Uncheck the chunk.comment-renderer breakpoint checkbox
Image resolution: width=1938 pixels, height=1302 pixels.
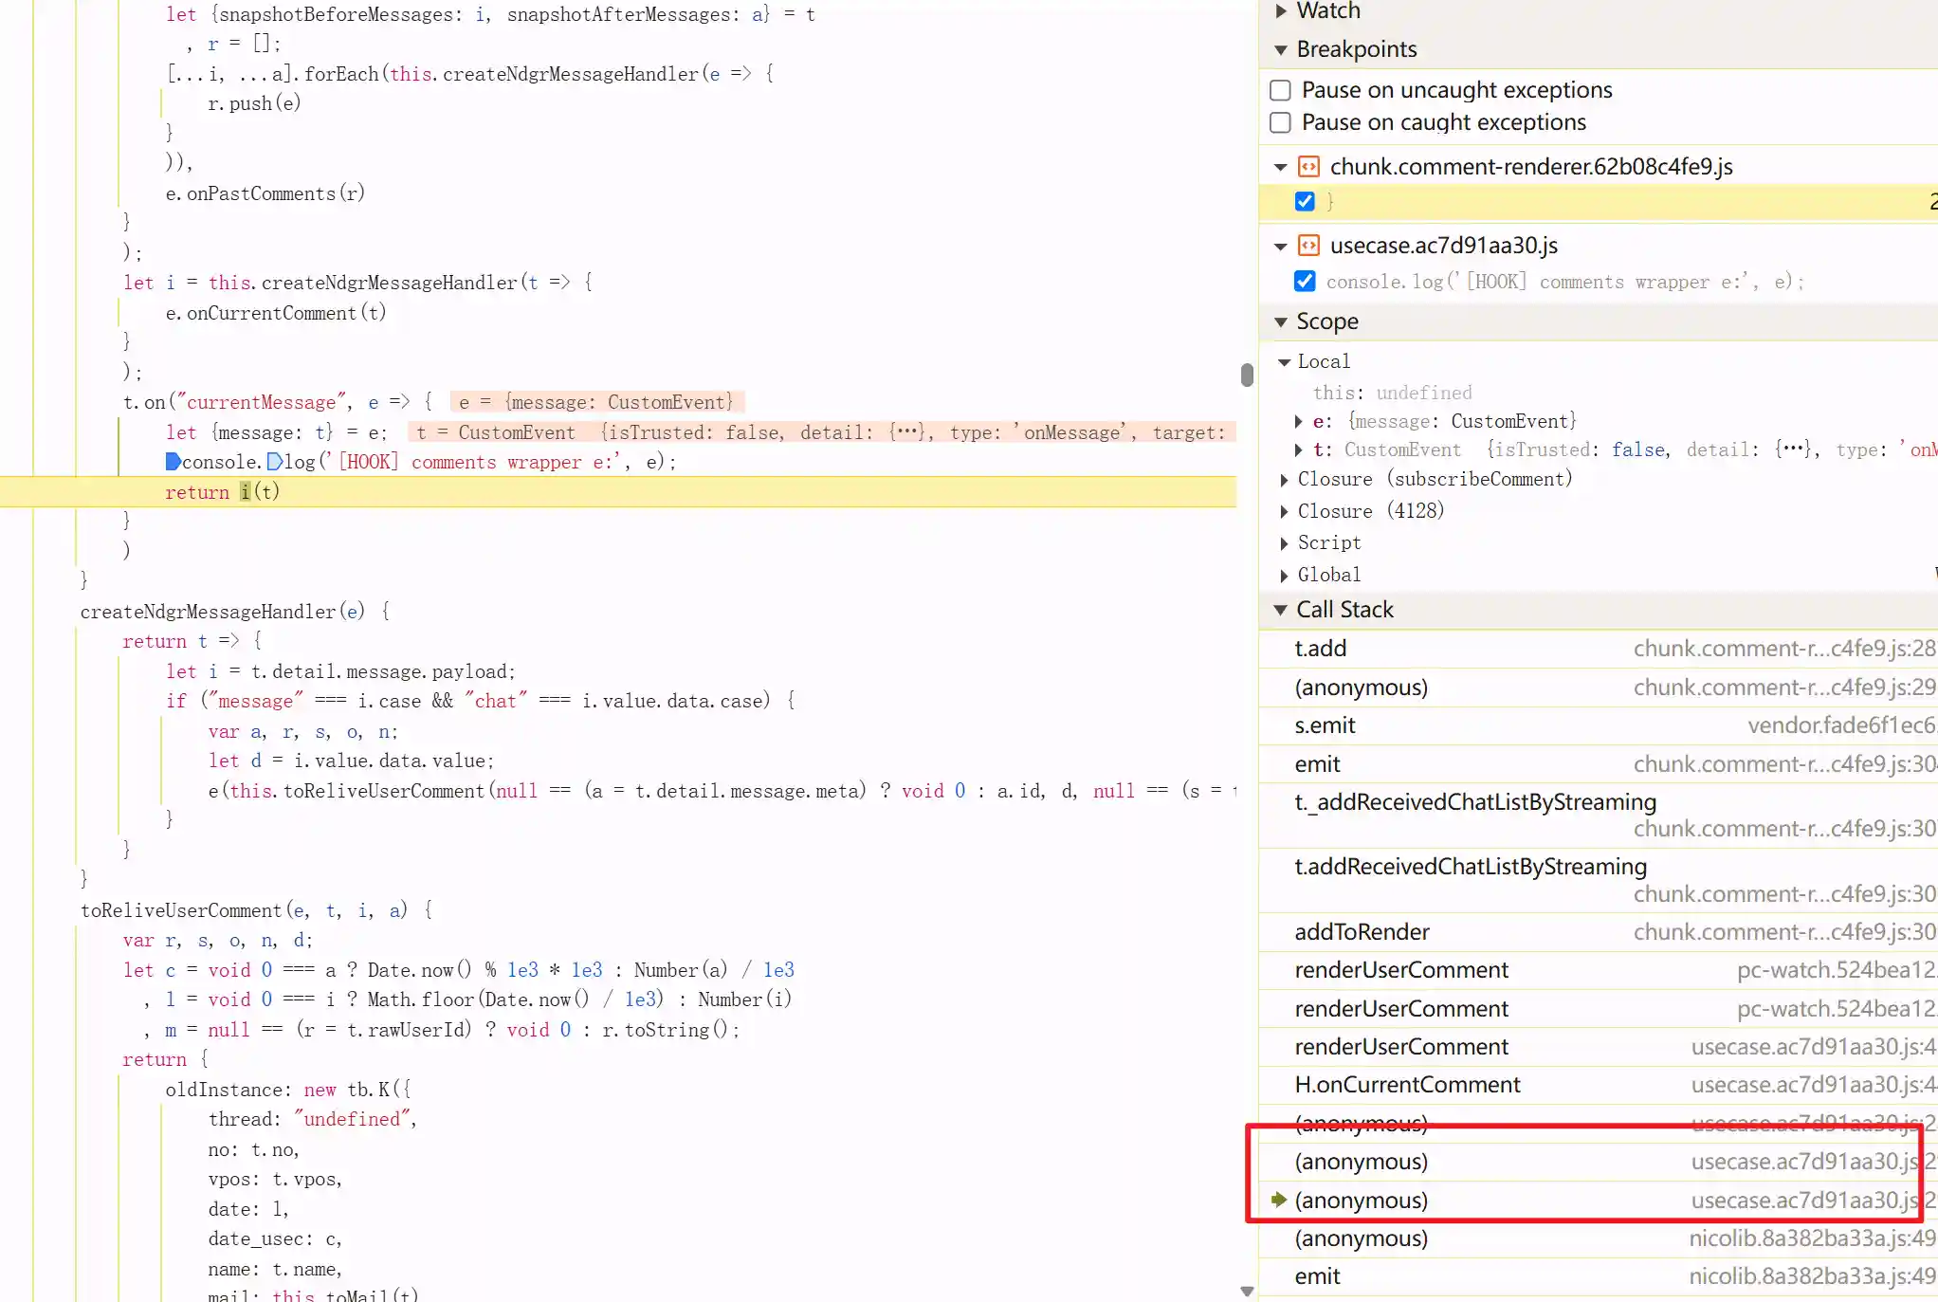pos(1305,201)
